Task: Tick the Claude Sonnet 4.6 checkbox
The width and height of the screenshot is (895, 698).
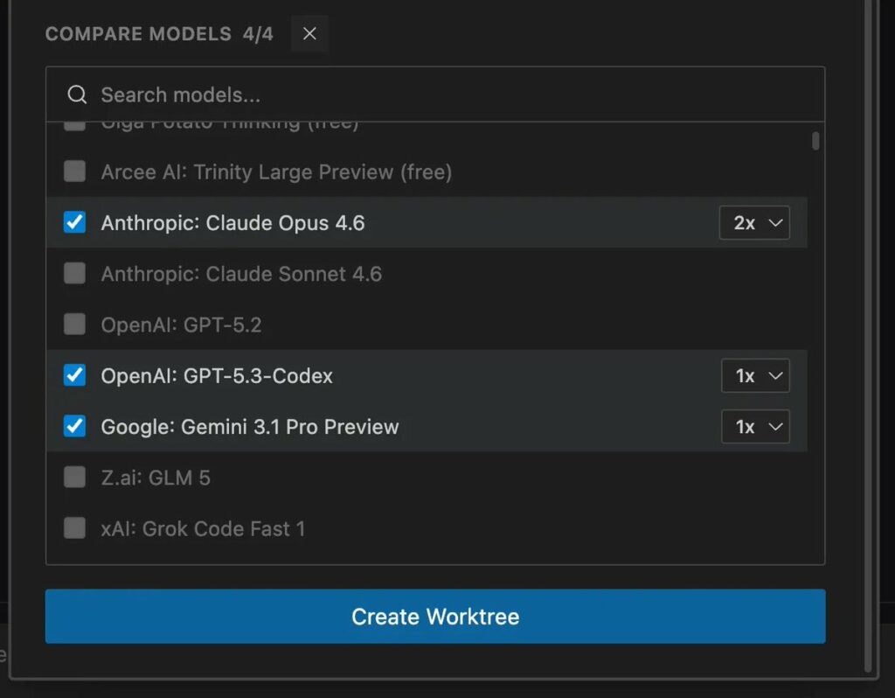Action: [75, 274]
